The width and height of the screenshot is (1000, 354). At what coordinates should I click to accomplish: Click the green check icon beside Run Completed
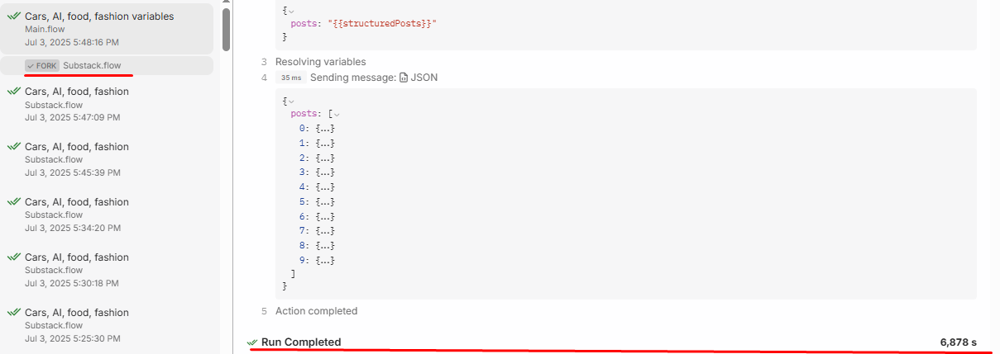(252, 342)
